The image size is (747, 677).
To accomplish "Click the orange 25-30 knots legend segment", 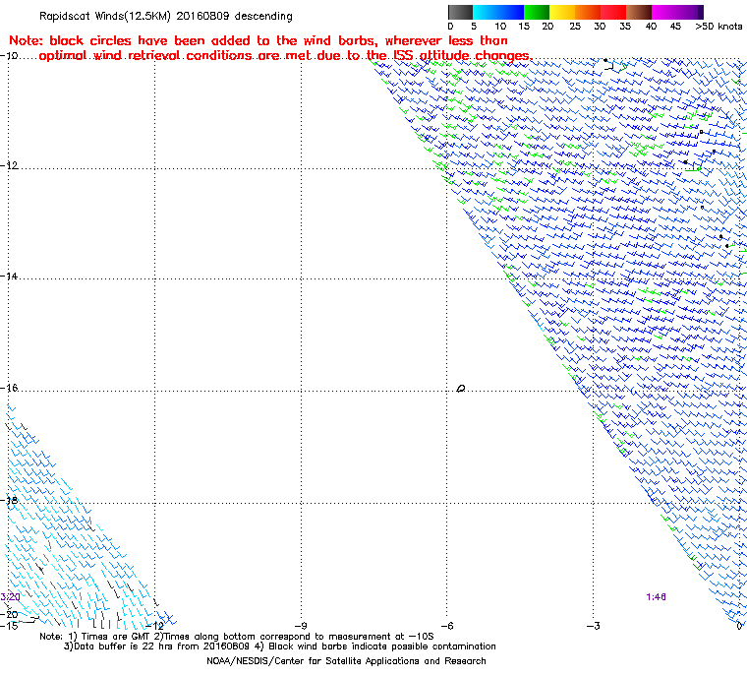I will tap(588, 12).
